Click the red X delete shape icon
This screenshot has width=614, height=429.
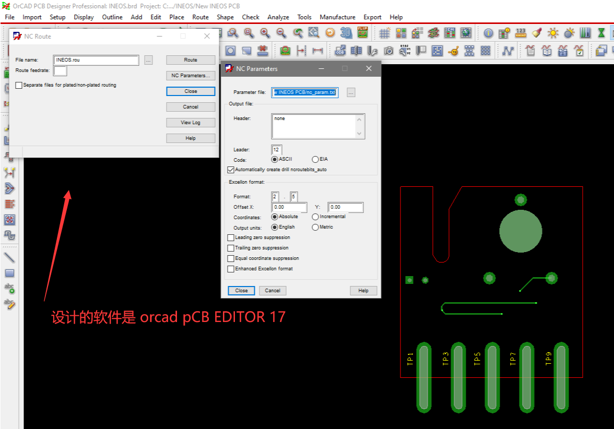[x=263, y=50]
